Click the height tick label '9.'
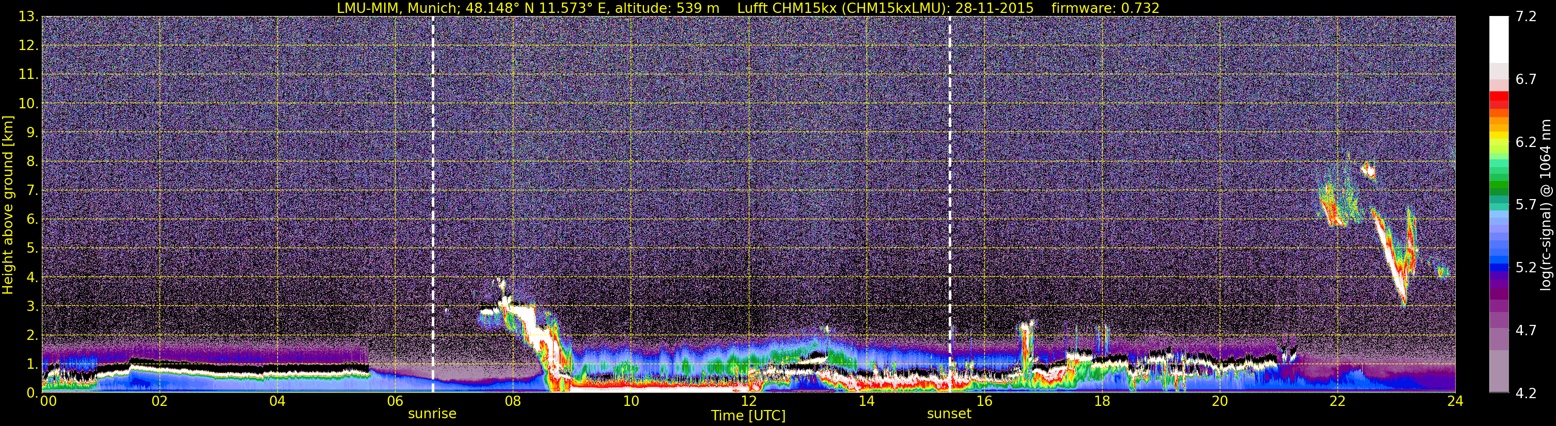This screenshot has width=1556, height=426. 33,132
